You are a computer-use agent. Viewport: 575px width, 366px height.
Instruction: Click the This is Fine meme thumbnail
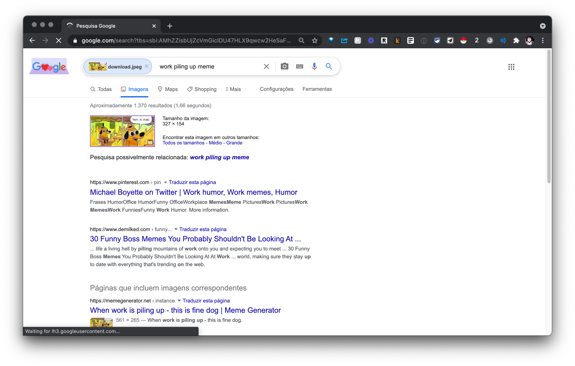[x=123, y=131]
